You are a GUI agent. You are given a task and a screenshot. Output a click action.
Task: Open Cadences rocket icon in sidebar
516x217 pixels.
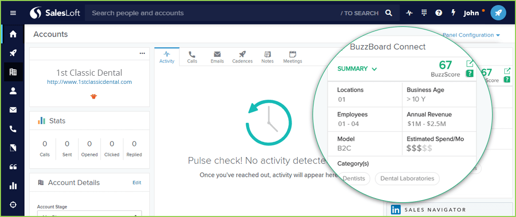(13, 53)
